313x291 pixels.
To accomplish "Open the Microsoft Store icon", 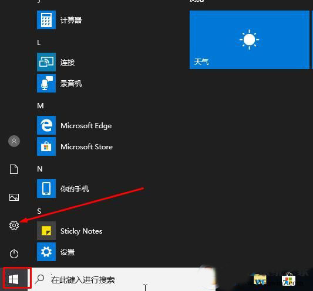I will coord(46,146).
